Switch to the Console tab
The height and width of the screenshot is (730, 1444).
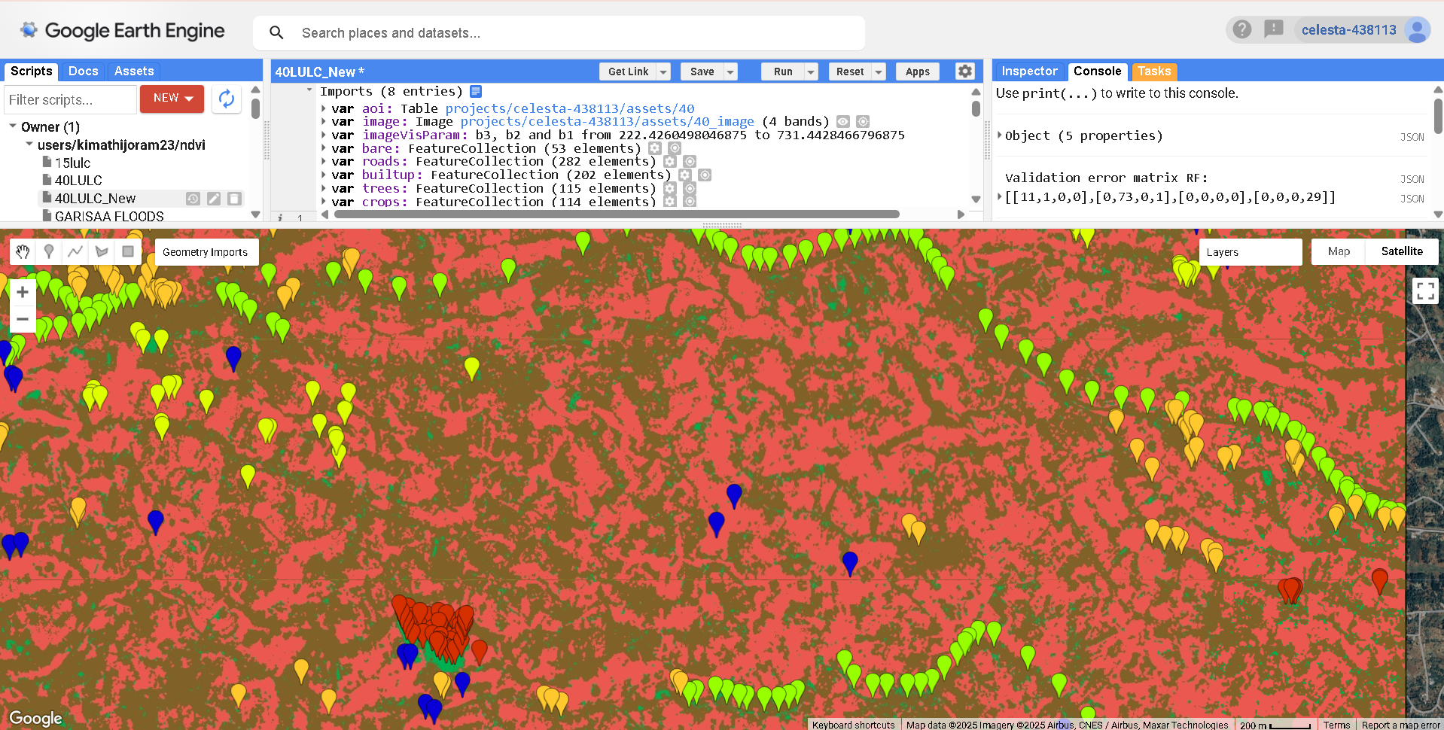click(x=1097, y=71)
